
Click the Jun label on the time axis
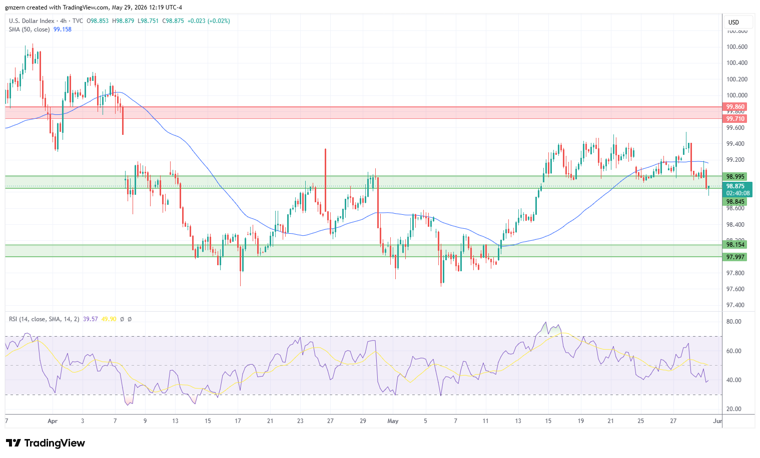click(x=717, y=421)
